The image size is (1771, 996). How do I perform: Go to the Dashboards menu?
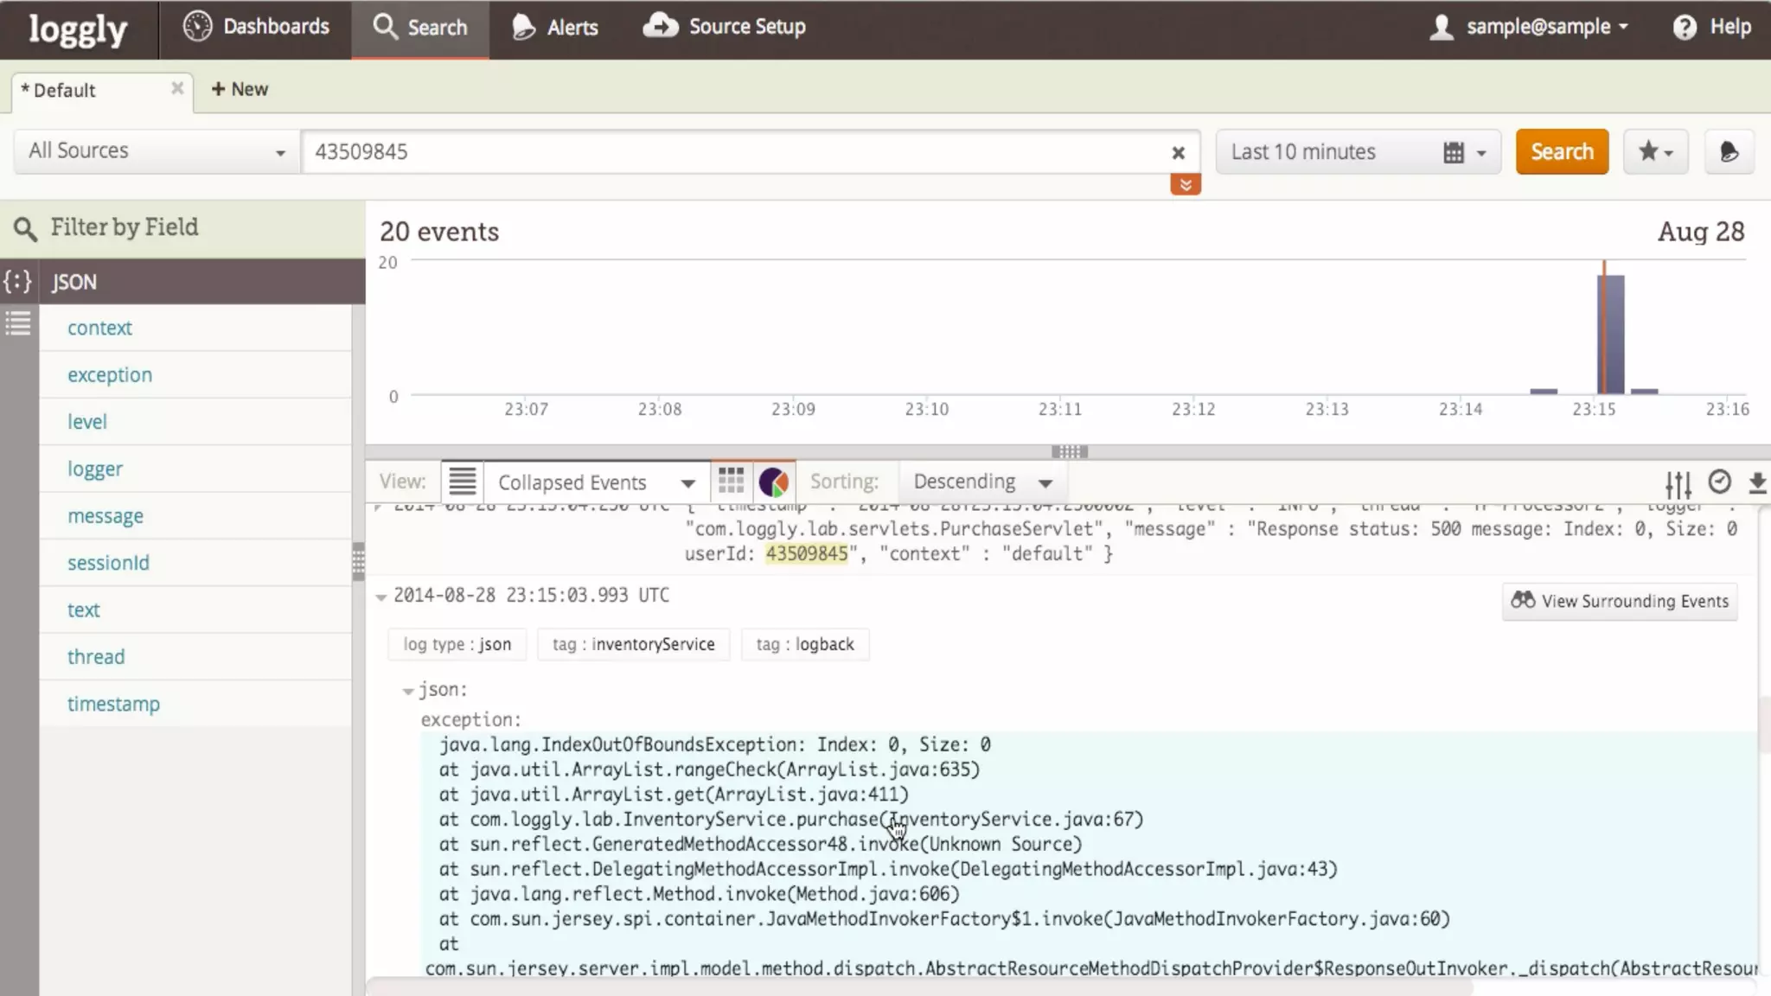click(256, 27)
